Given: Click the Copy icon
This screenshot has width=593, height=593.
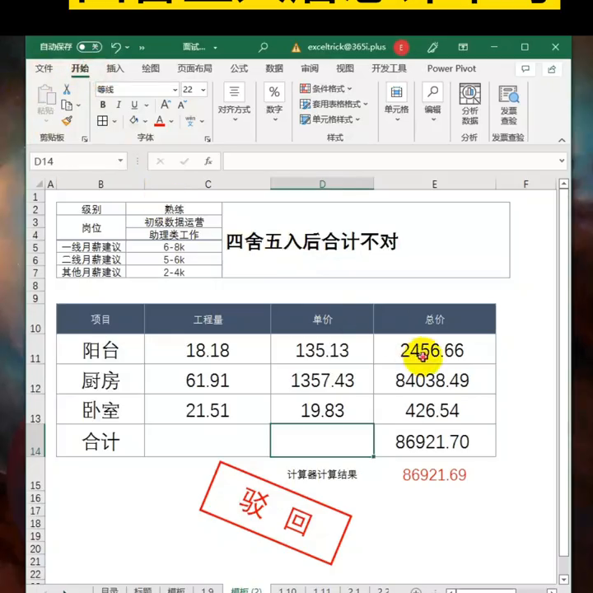Looking at the screenshot, I should point(67,105).
